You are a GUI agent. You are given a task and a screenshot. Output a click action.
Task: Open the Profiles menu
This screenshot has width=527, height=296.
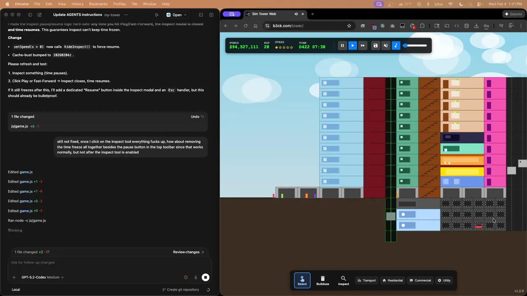click(x=119, y=4)
